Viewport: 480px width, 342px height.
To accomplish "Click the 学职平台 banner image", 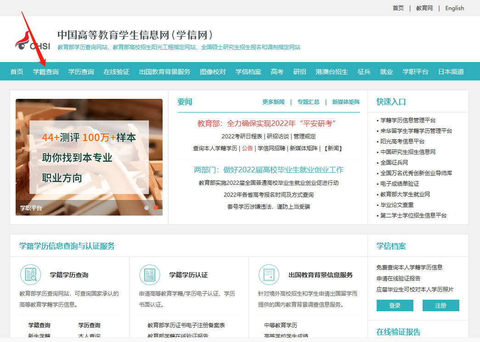I will [89, 157].
